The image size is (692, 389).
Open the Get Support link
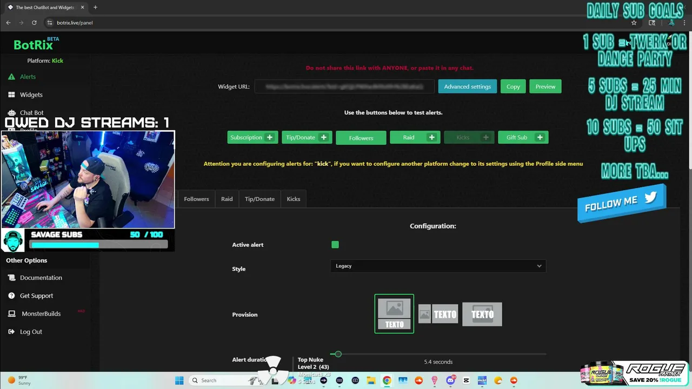pos(36,296)
